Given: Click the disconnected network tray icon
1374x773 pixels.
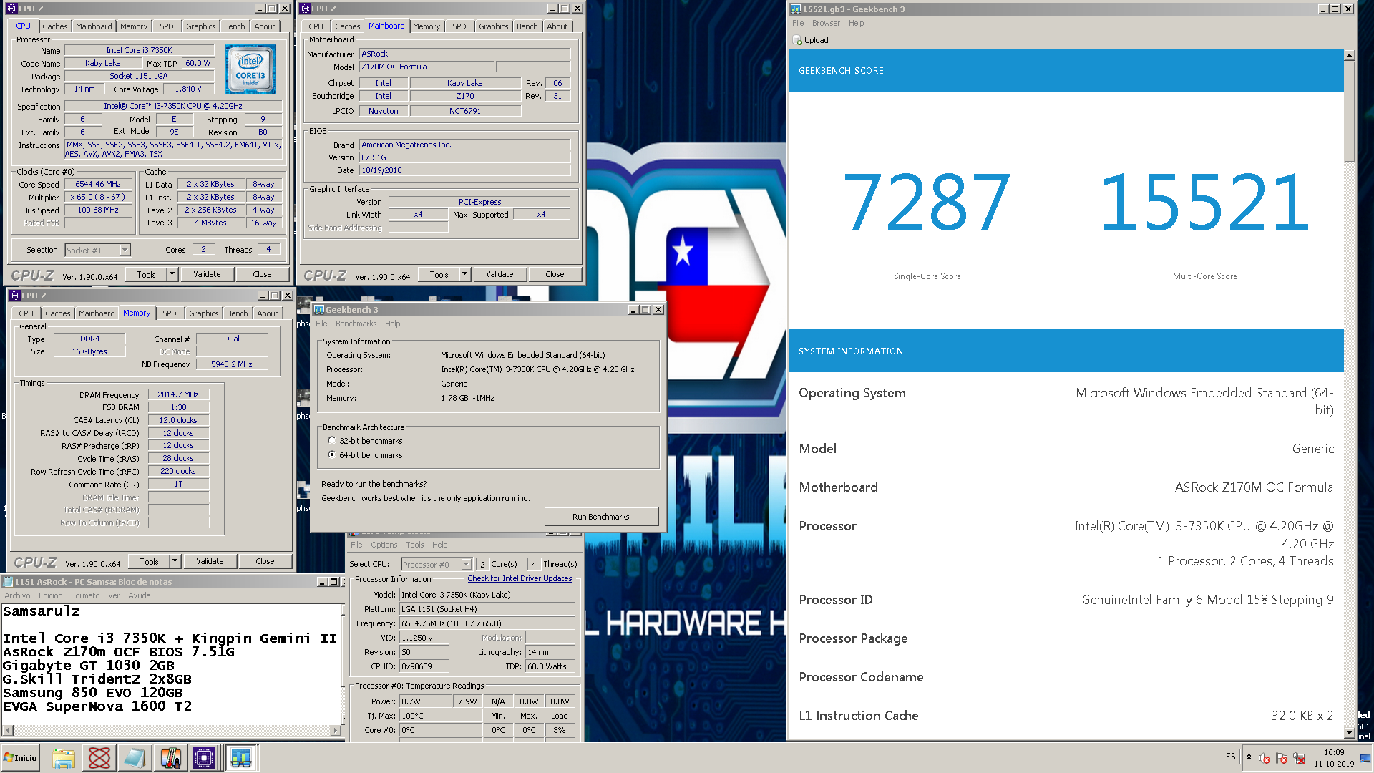Looking at the screenshot, I should tap(1299, 758).
